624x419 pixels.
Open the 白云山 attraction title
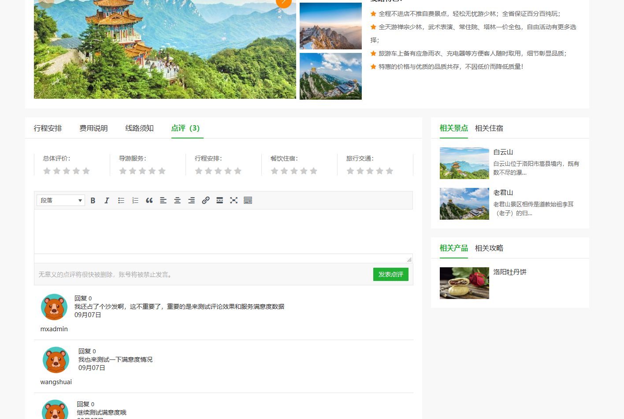tap(503, 152)
